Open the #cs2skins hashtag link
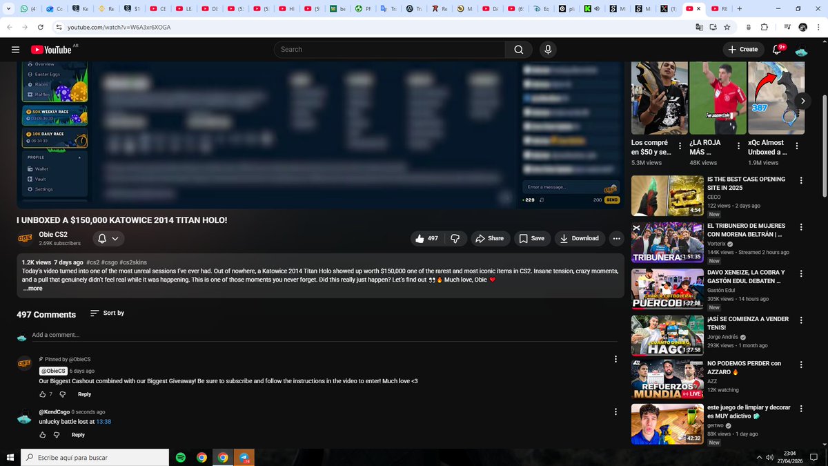The image size is (828, 466). [132, 262]
